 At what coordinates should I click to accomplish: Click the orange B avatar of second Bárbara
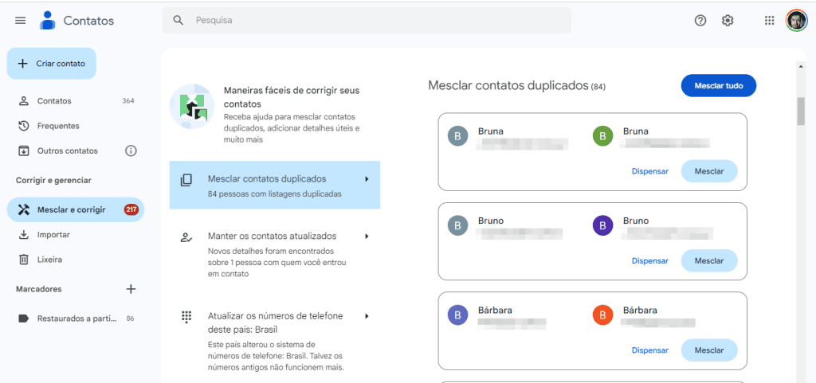tap(602, 315)
